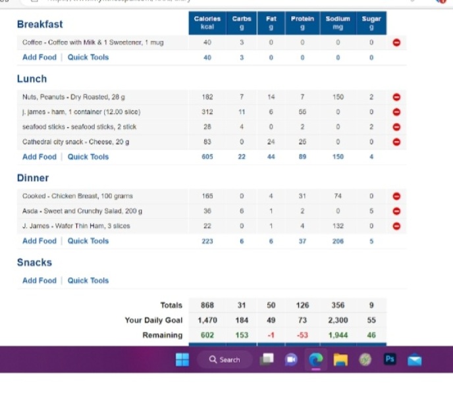Remove the Asda Sweet and Crunchy Salad entry
Viewport: 453px width, 395px height.
pos(396,211)
